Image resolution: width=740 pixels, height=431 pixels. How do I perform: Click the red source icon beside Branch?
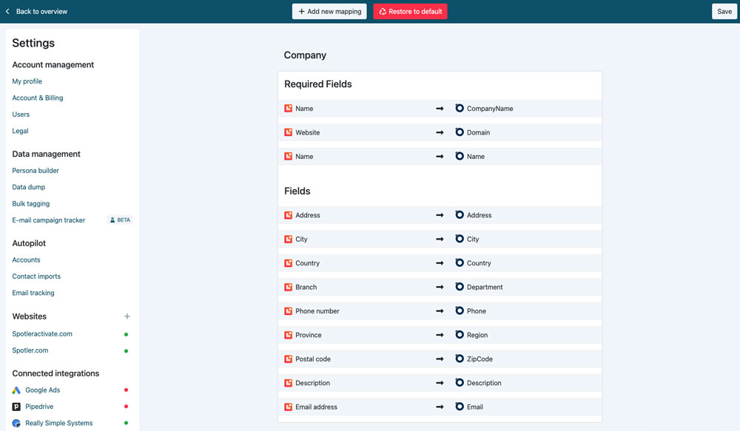pos(289,287)
